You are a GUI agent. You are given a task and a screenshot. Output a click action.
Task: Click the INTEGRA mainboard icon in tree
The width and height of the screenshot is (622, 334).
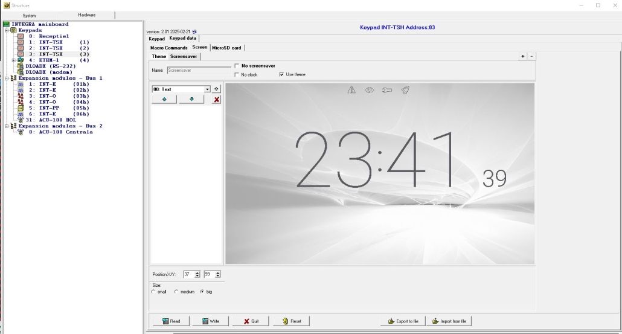[x=6, y=25]
